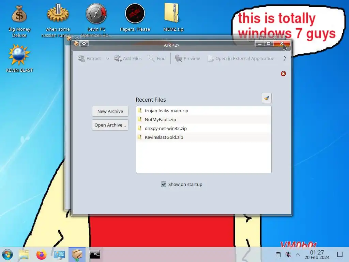
Task: Expand the hidden system tray arrow
Action: [298, 254]
